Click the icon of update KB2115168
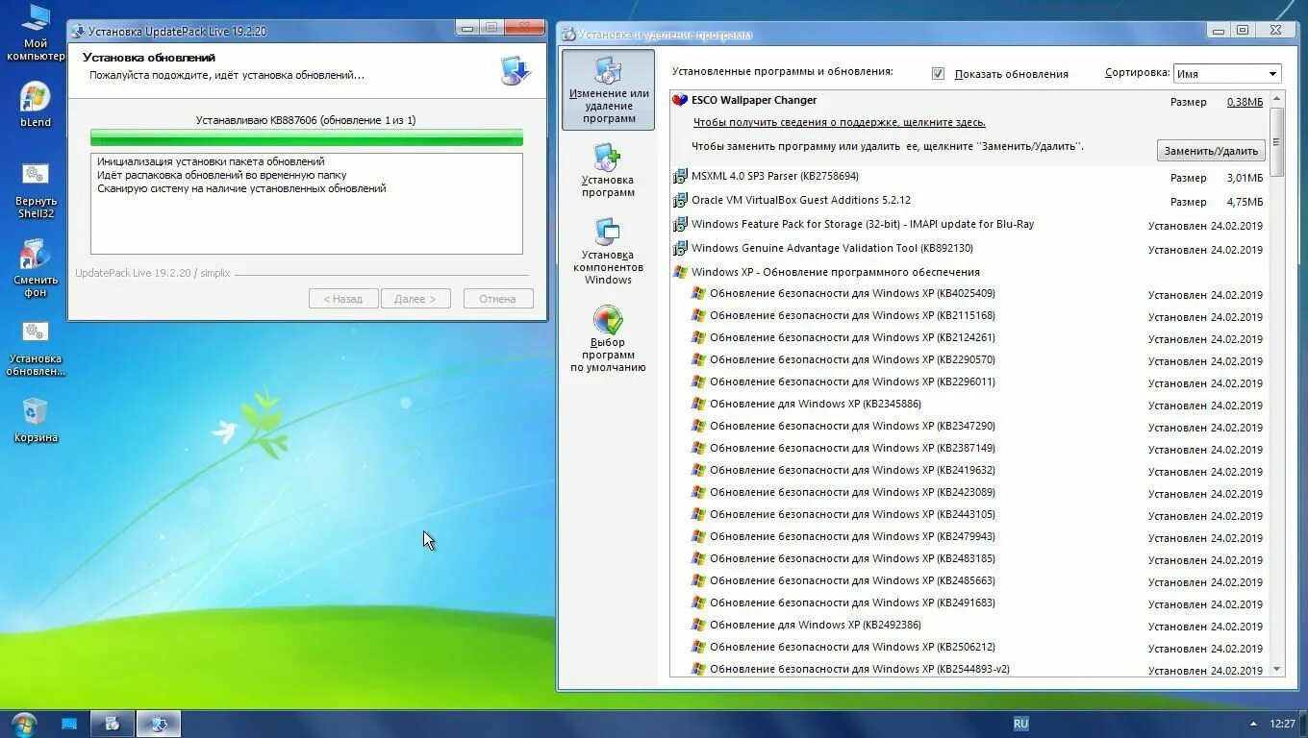 tap(699, 315)
